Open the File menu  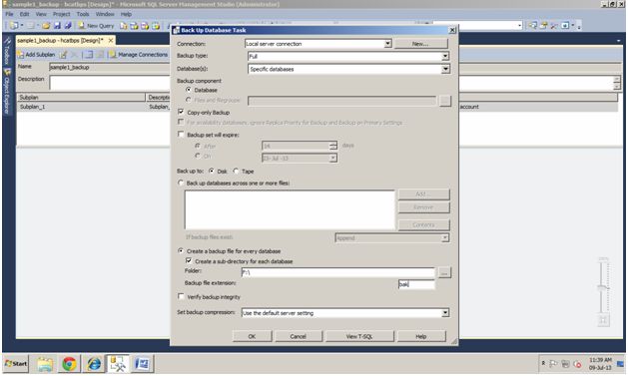[9, 14]
